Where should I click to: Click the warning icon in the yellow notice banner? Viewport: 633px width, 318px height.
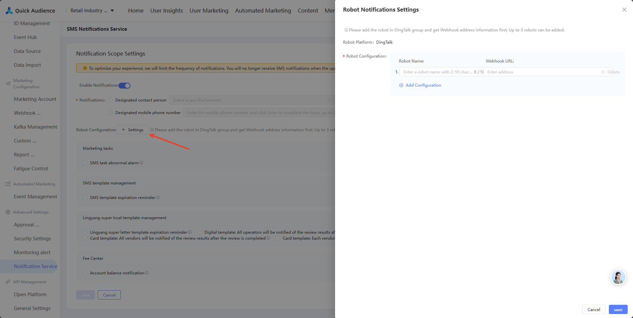tap(85, 68)
